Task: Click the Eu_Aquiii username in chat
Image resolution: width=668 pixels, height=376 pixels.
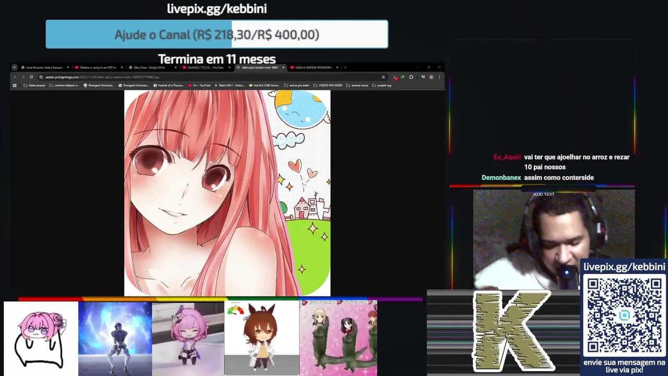Action: click(507, 157)
